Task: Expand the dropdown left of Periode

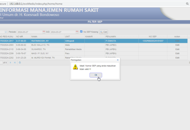Action: pyautogui.click(x=6, y=32)
